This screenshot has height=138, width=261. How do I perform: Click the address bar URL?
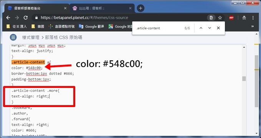pyautogui.click(x=84, y=18)
